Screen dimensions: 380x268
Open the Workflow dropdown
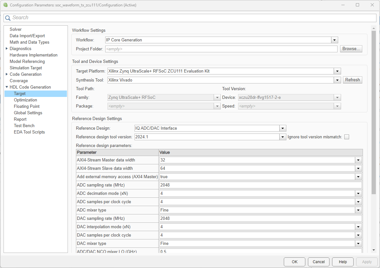coord(335,40)
